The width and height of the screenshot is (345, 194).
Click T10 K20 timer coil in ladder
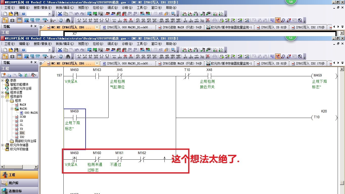(324, 117)
